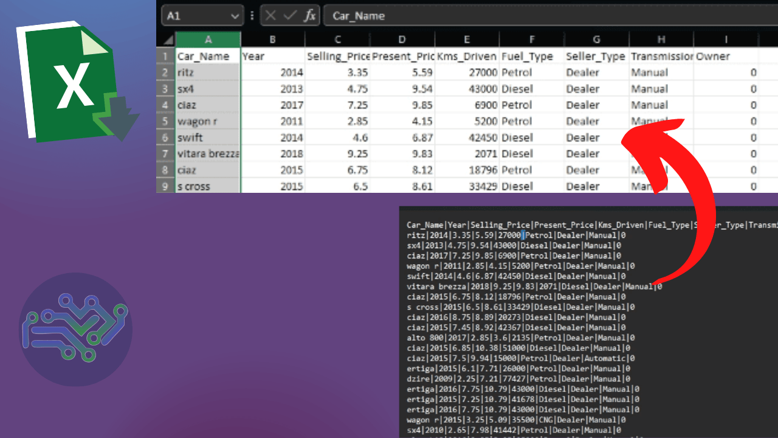778x438 pixels.
Task: Click the three-dot handle beside Name Box
Action: 252,16
